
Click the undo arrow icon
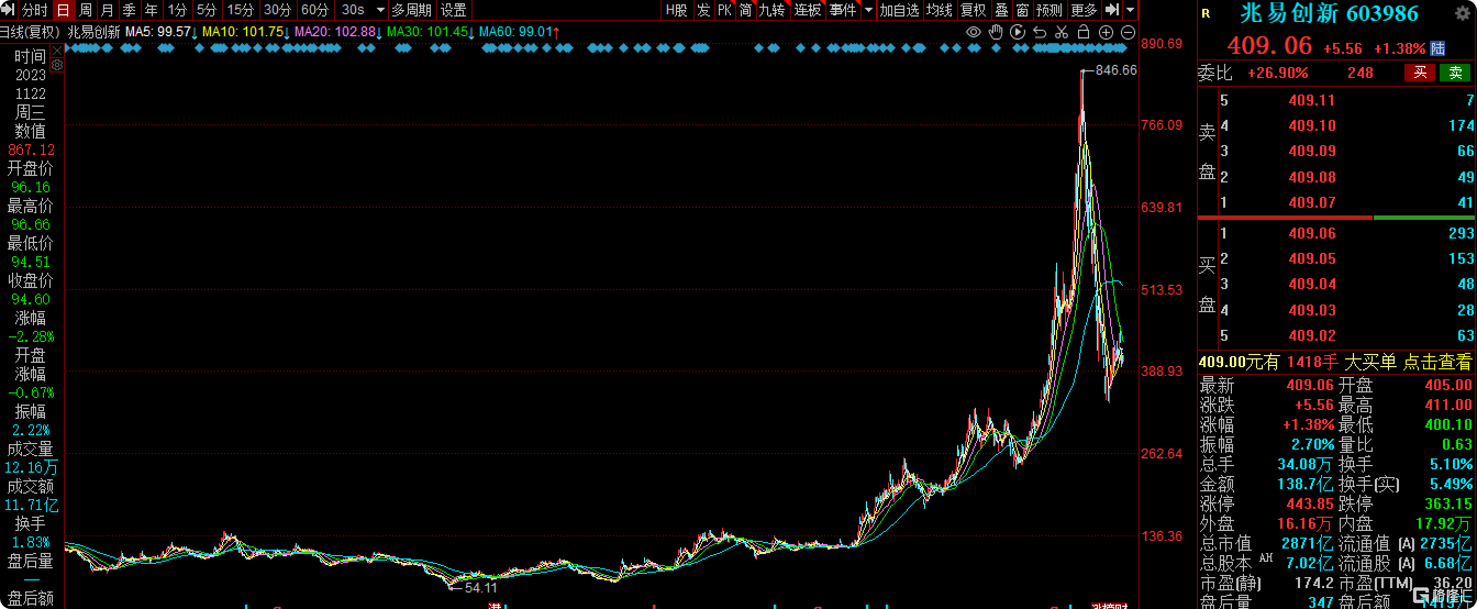(1039, 32)
